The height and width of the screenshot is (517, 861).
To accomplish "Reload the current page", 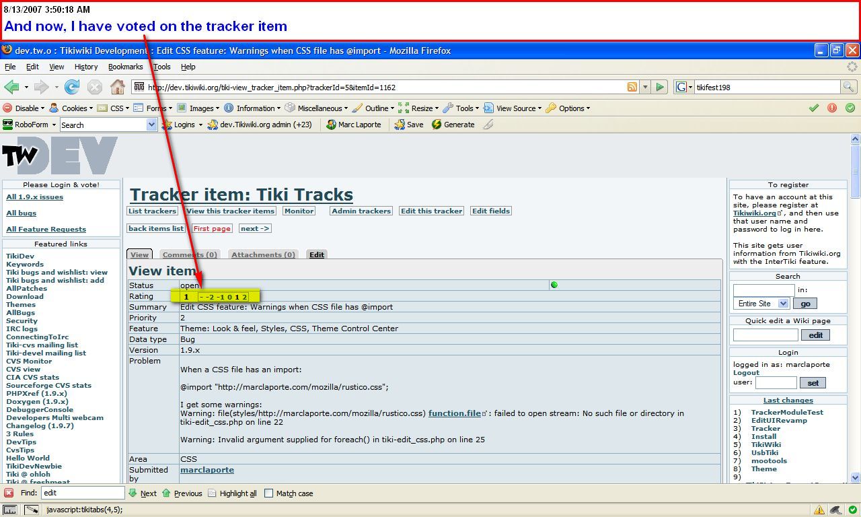I will tap(71, 87).
